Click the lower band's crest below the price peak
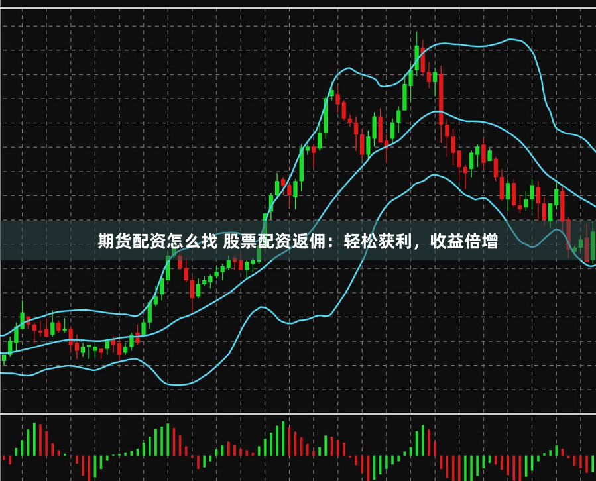596x481 pixels. (x=434, y=175)
